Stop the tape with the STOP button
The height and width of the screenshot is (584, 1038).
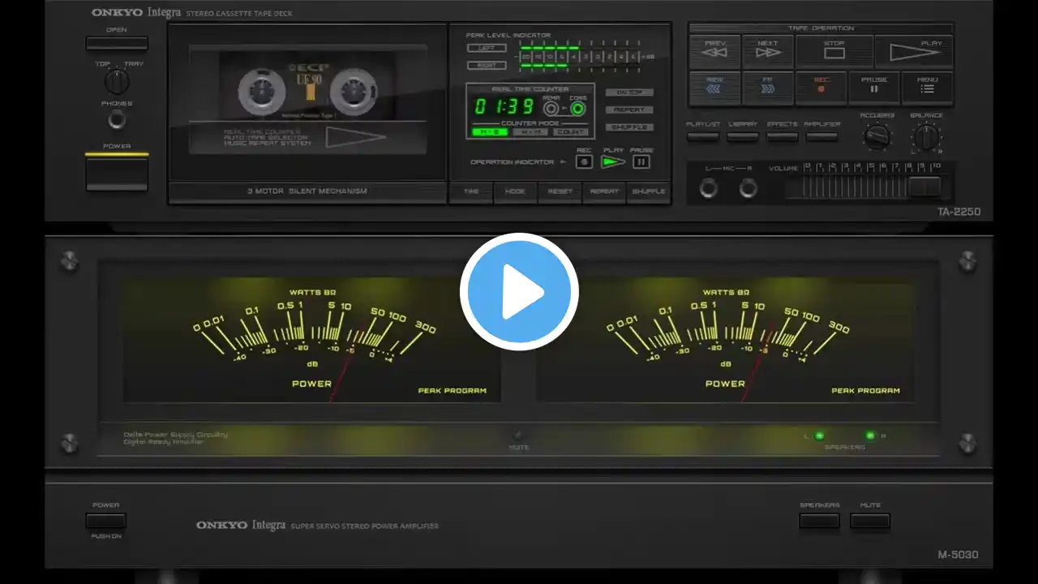(834, 51)
